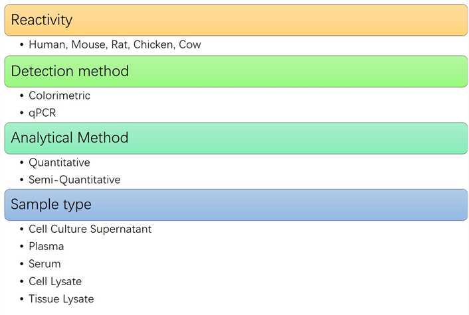Click the bullet marker before Serum
The height and width of the screenshot is (315, 469).
pos(21,264)
